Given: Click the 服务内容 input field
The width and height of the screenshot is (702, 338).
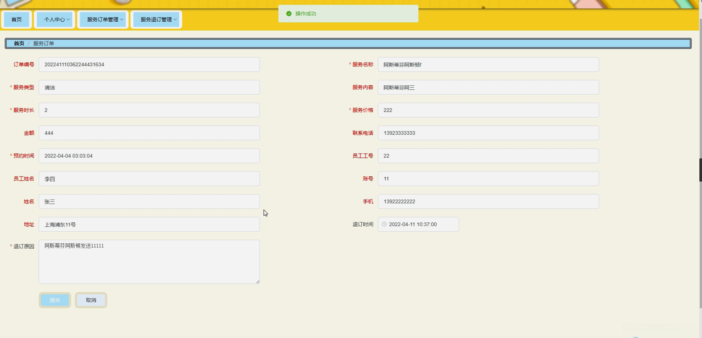Looking at the screenshot, I should [488, 87].
